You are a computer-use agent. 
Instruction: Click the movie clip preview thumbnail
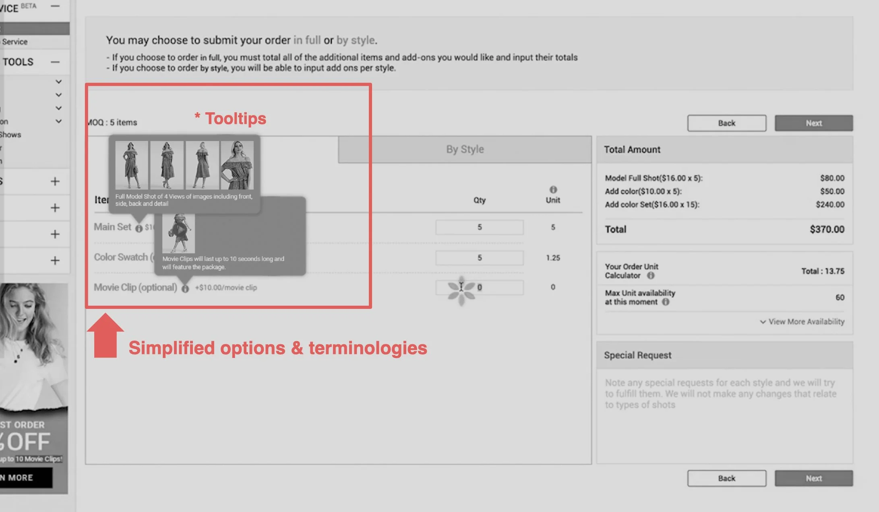(x=178, y=233)
